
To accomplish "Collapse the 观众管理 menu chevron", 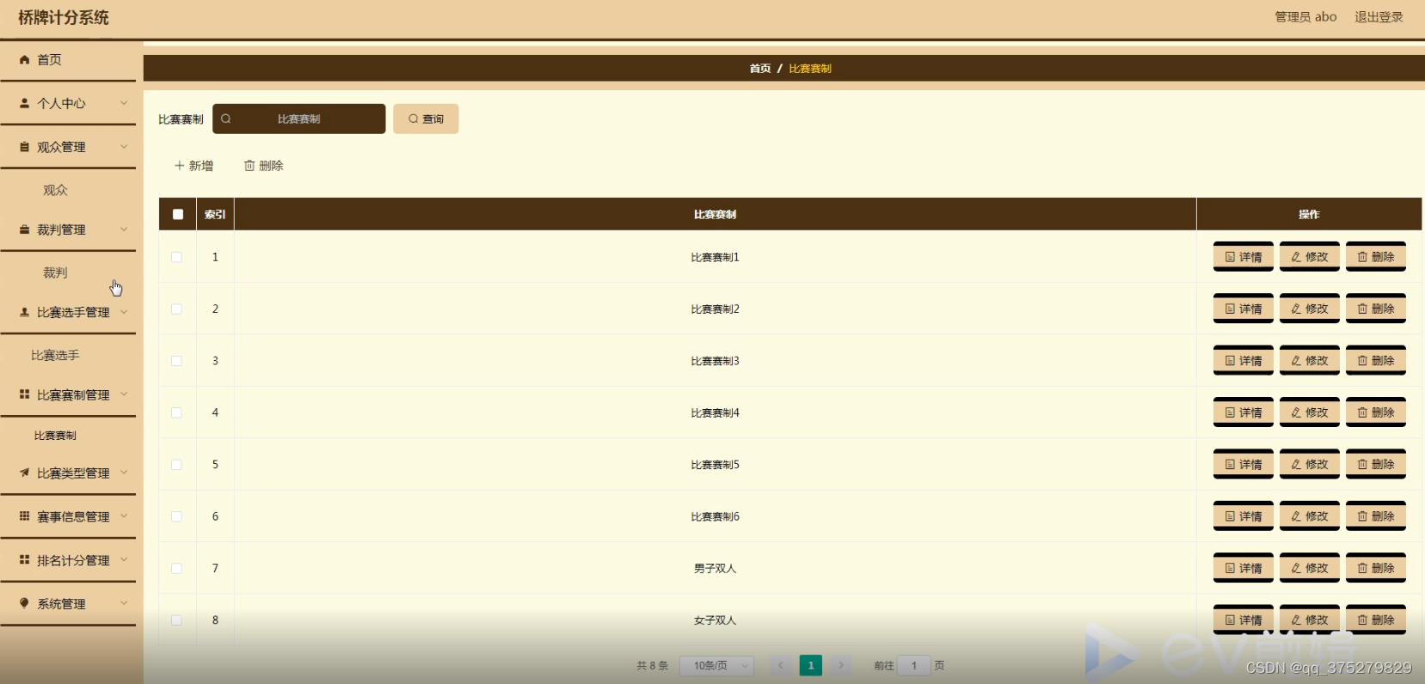I will (x=124, y=147).
